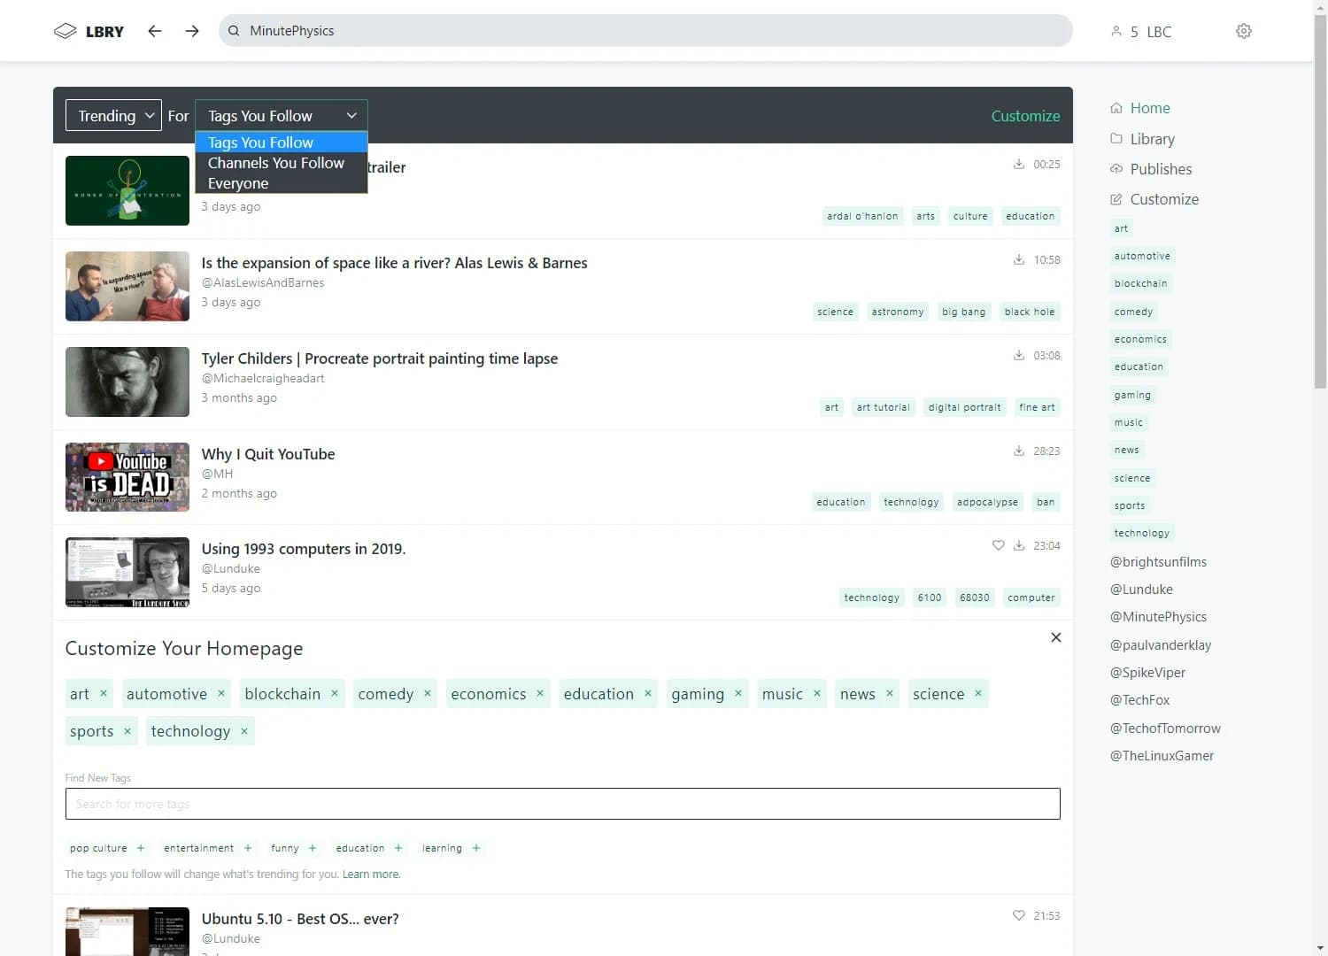
Task: Click download icon next to 10:58 duration
Action: [x=1019, y=259]
